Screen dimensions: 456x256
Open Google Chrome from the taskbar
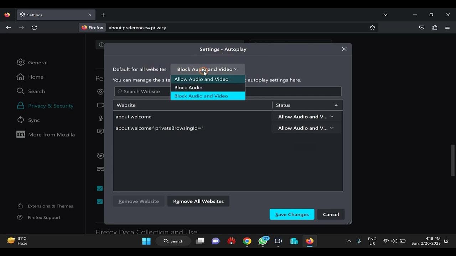(x=247, y=241)
